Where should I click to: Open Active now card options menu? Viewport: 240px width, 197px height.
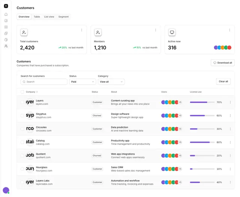coord(229,30)
